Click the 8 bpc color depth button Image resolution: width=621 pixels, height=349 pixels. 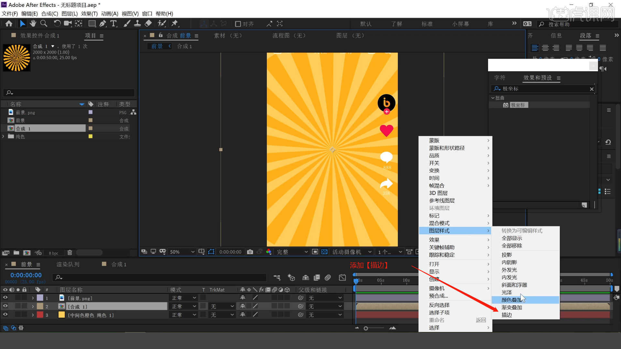click(x=54, y=253)
